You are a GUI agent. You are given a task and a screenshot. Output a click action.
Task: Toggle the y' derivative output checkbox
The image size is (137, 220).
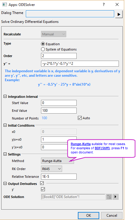(43, 189)
